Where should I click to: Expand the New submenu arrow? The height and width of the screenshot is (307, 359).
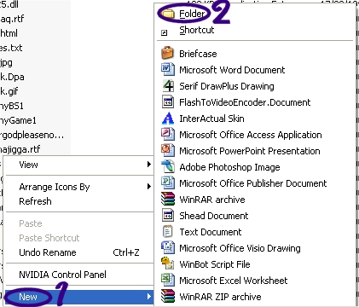pos(149,297)
